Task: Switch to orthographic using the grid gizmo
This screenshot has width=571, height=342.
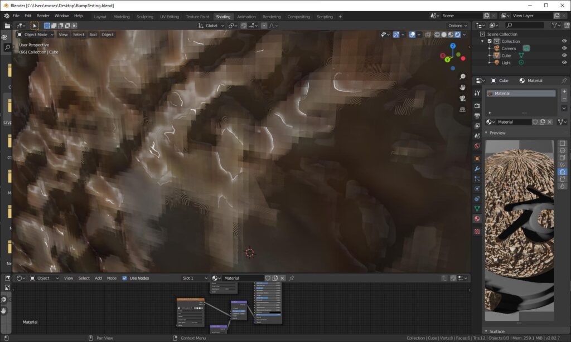Action: pyautogui.click(x=462, y=110)
